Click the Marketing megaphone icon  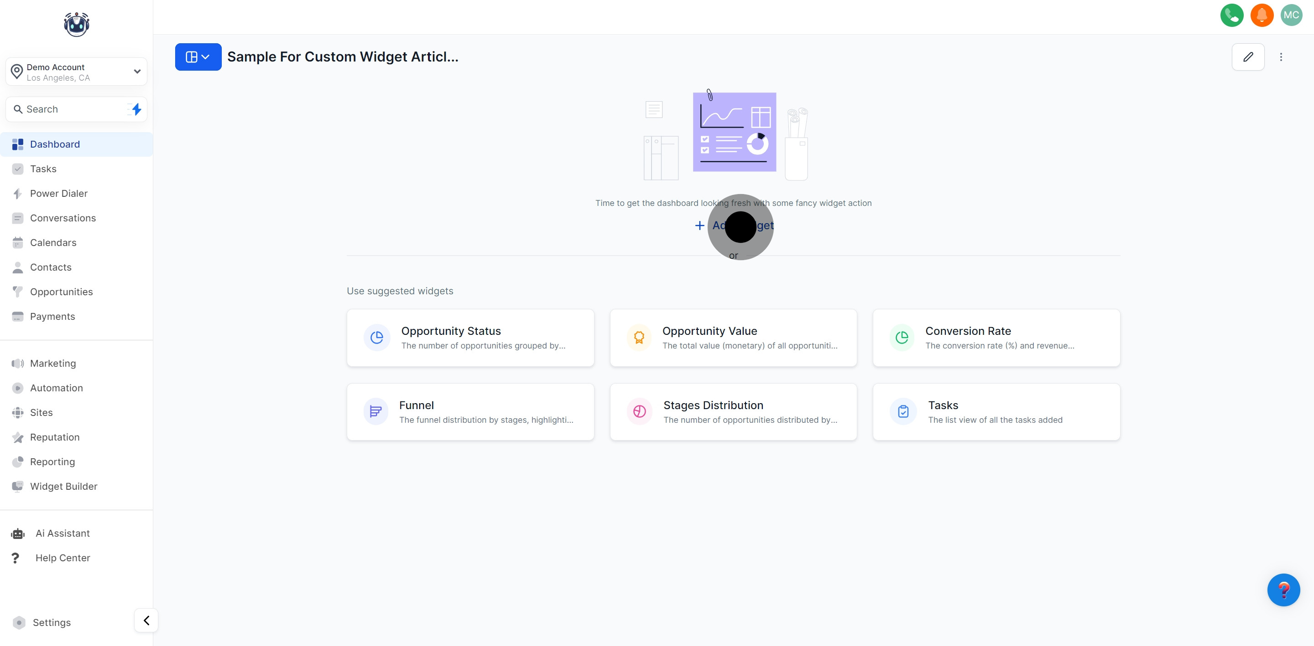(18, 363)
